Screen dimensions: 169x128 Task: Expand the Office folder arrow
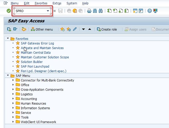pyautogui.click(x=13, y=85)
